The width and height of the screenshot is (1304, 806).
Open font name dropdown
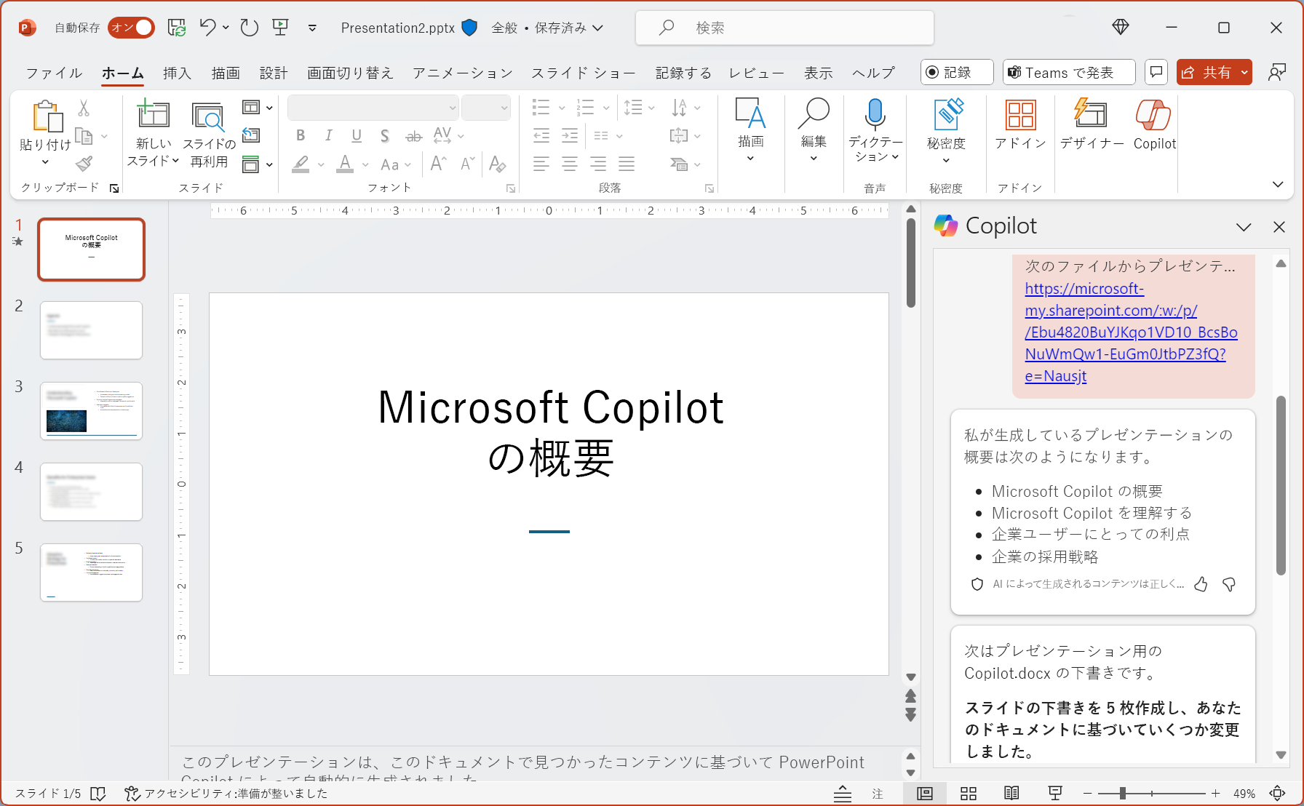pyautogui.click(x=452, y=108)
